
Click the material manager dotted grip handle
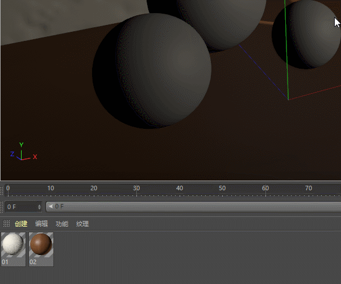click(6, 223)
